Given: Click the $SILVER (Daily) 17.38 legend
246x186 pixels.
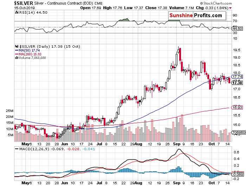Looking at the screenshot, I should (50, 47).
